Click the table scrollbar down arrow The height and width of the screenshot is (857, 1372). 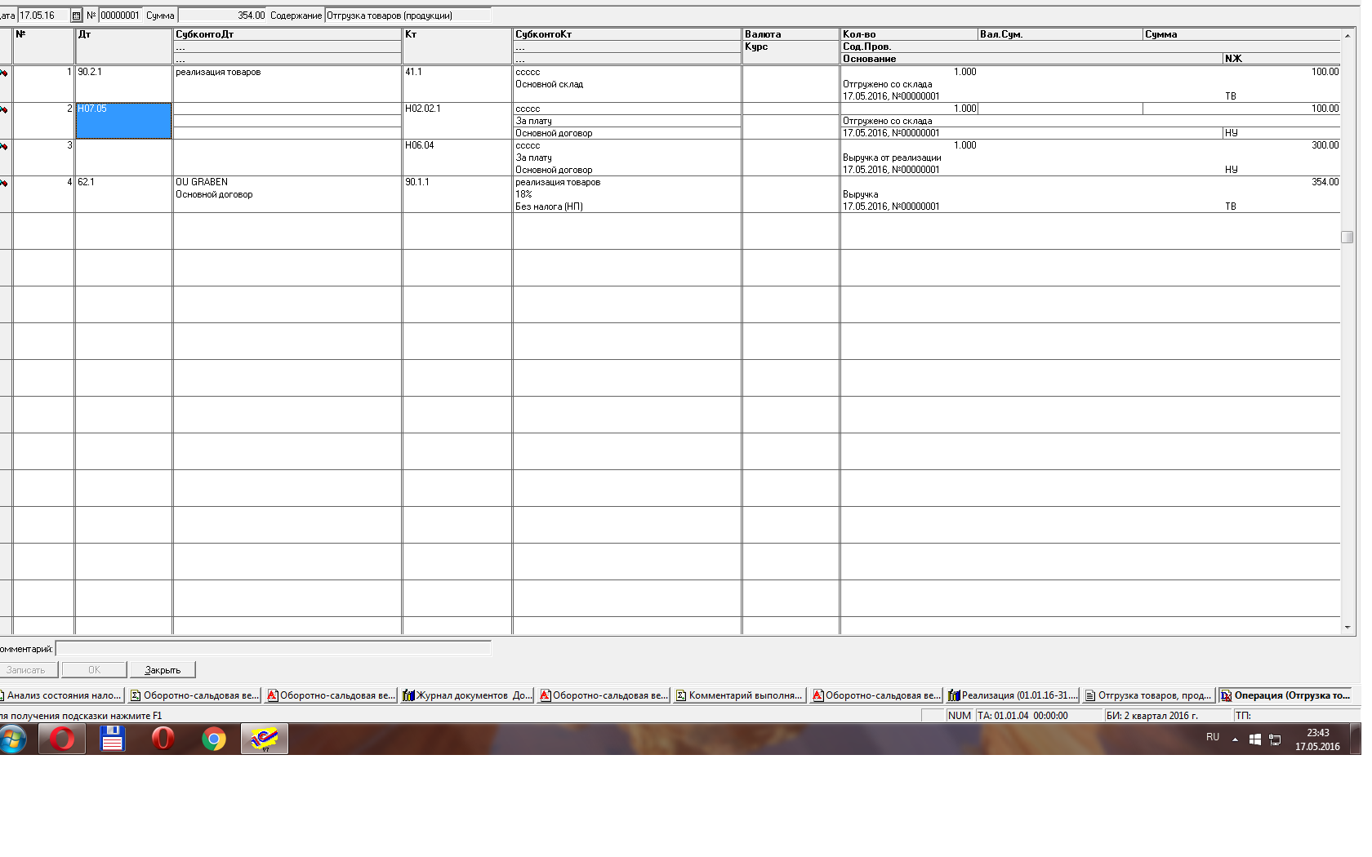1347,628
